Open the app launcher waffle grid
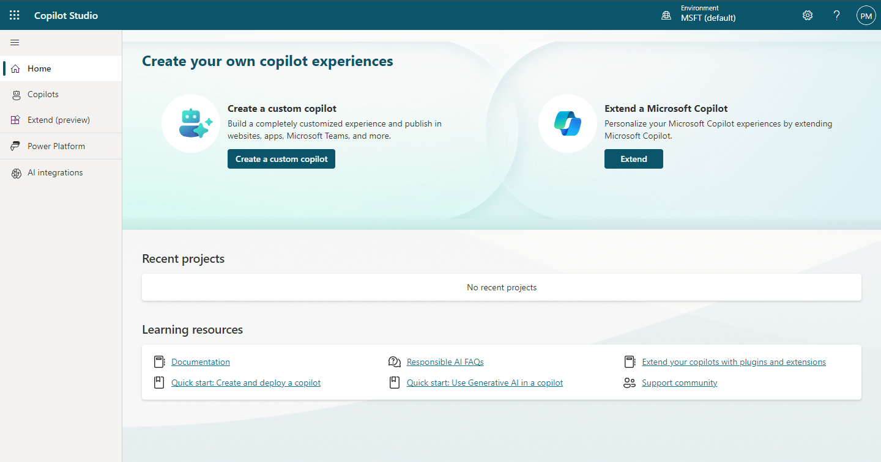Screen dimensions: 881x462 (15, 15)
